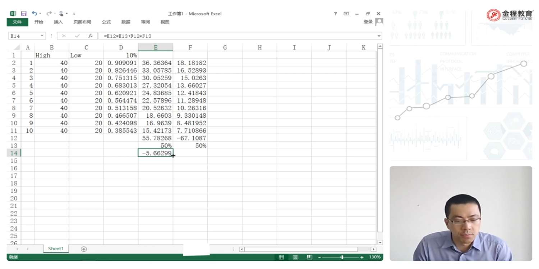Open the 插入 (Insert) ribbon tab
This screenshot has width=539, height=269.
[x=58, y=22]
